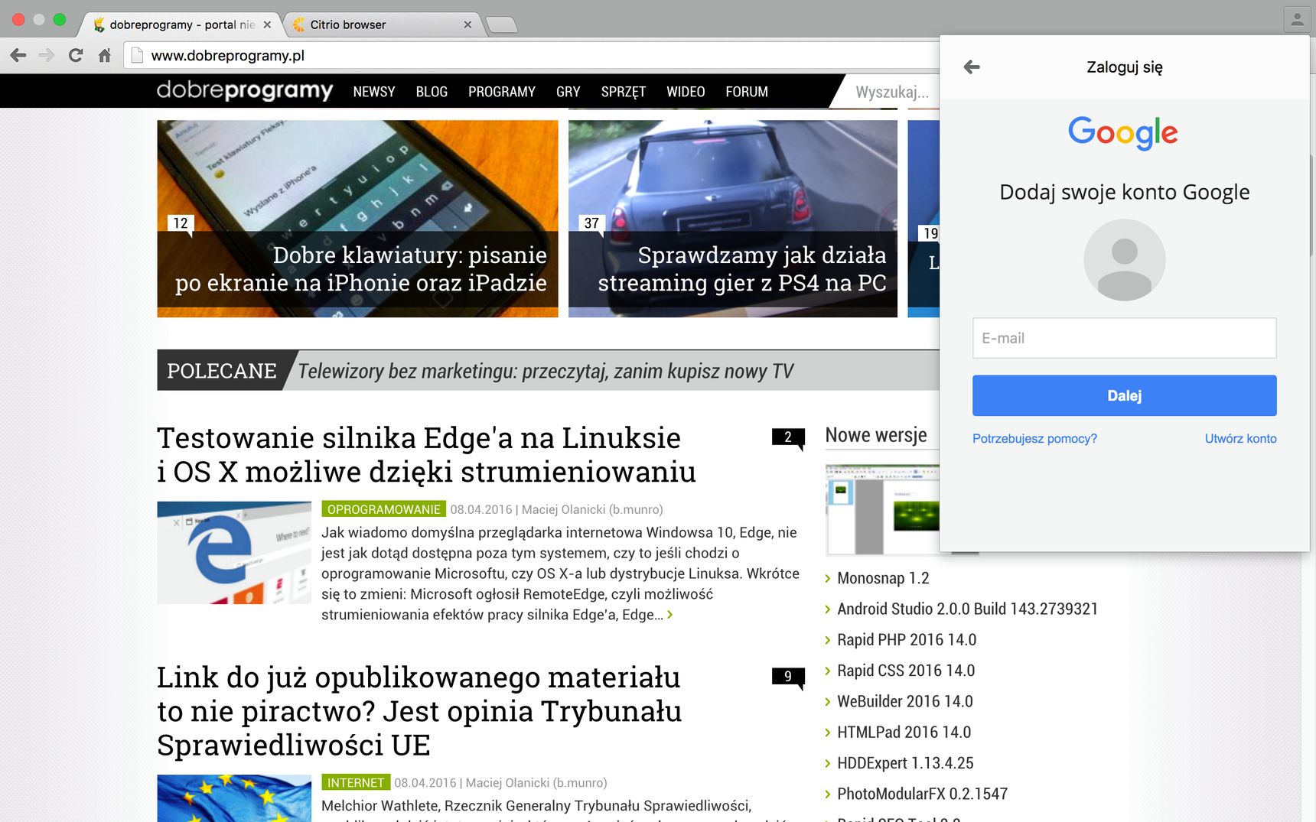1316x822 pixels.
Task: Open the GRY section
Action: point(568,92)
